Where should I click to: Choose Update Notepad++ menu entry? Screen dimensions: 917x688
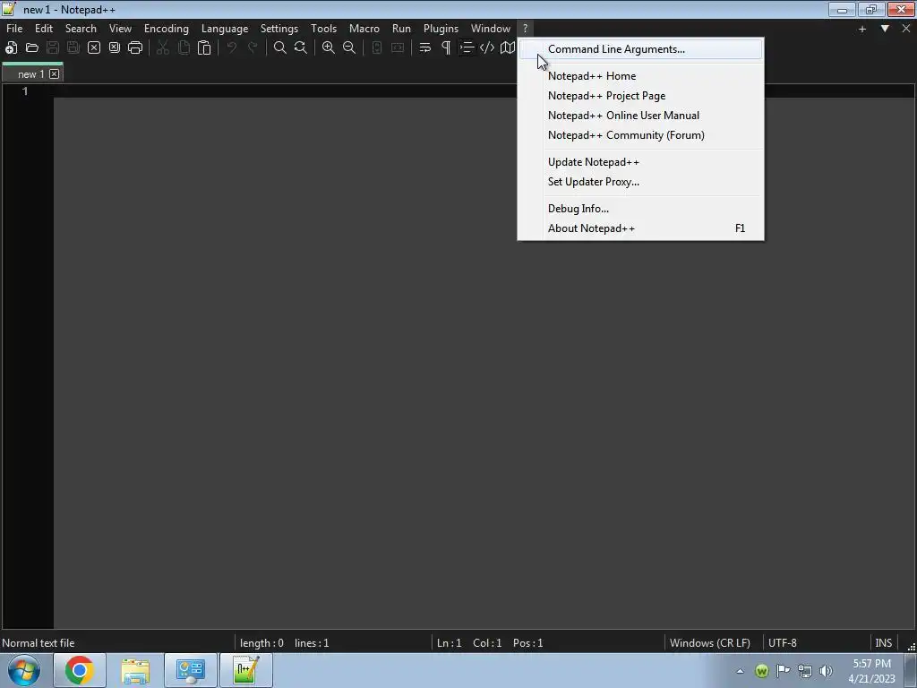(x=641, y=162)
